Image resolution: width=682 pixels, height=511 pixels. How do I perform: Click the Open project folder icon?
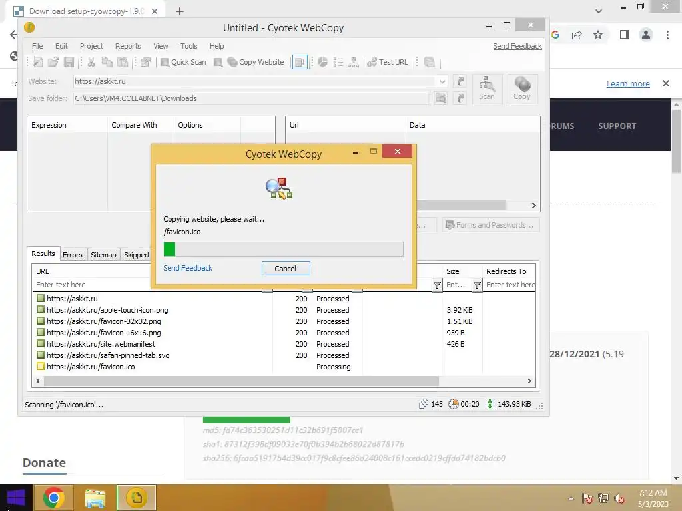coord(53,62)
